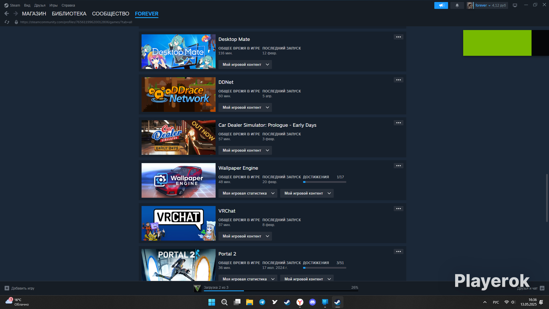Click the page's vertical scrollbar
This screenshot has height=309, width=549.
[x=547, y=198]
